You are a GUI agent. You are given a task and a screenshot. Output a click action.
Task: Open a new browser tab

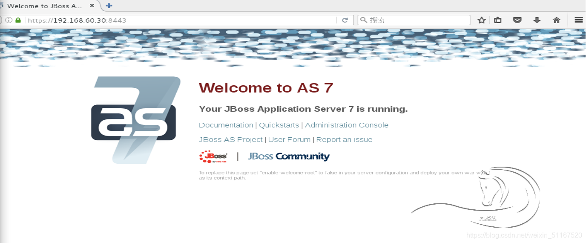tap(109, 6)
